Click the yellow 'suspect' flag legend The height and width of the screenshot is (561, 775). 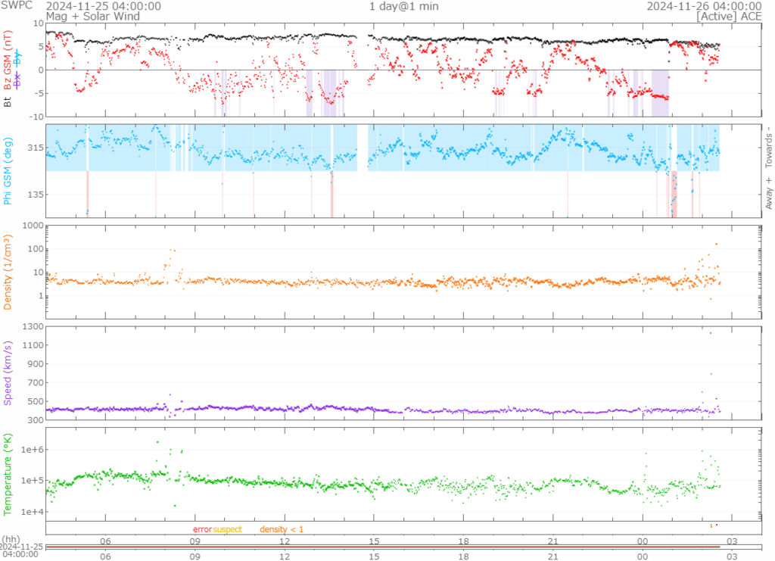coord(227,529)
